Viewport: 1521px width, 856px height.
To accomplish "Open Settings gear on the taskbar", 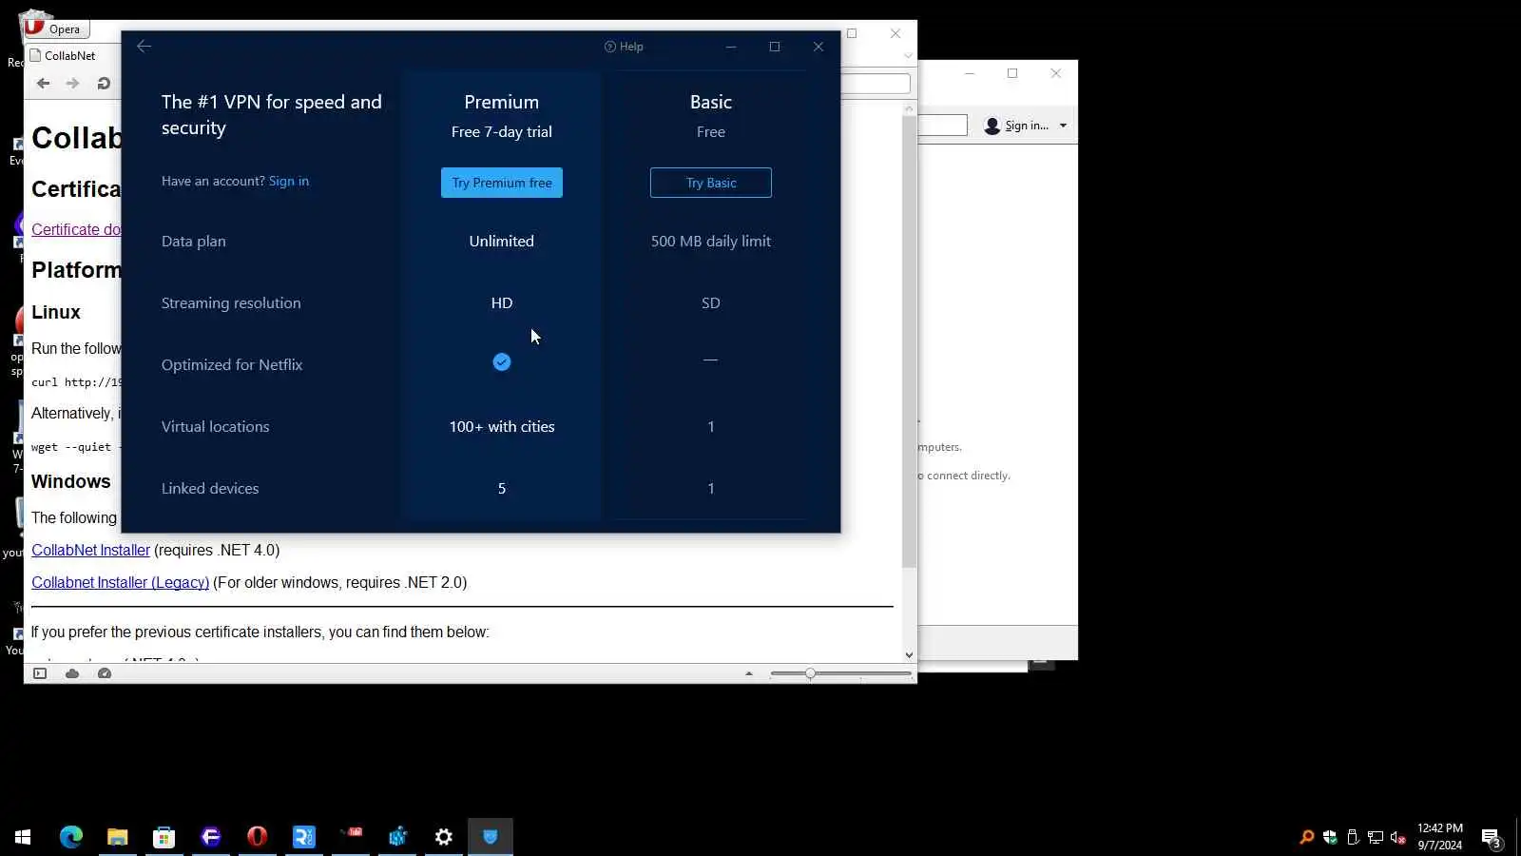I will pos(444,837).
